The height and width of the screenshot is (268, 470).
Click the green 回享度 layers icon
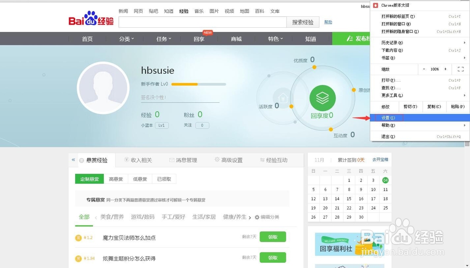[x=322, y=98]
